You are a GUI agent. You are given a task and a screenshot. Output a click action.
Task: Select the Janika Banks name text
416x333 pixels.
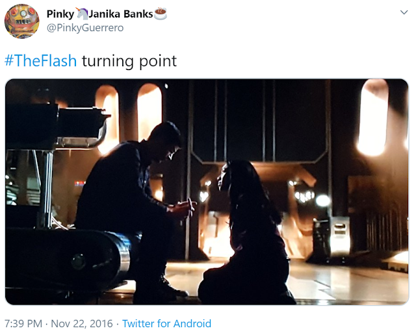click(x=120, y=14)
